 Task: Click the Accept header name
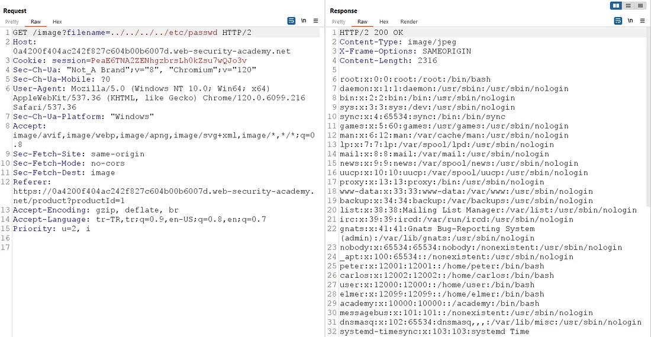[30, 126]
